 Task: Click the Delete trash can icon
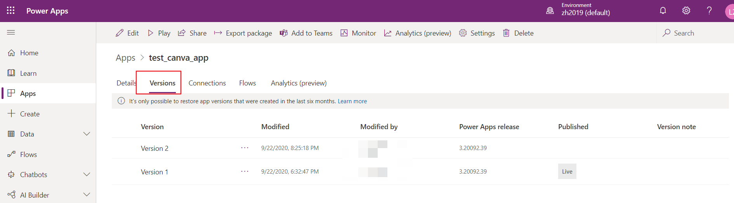coord(506,33)
